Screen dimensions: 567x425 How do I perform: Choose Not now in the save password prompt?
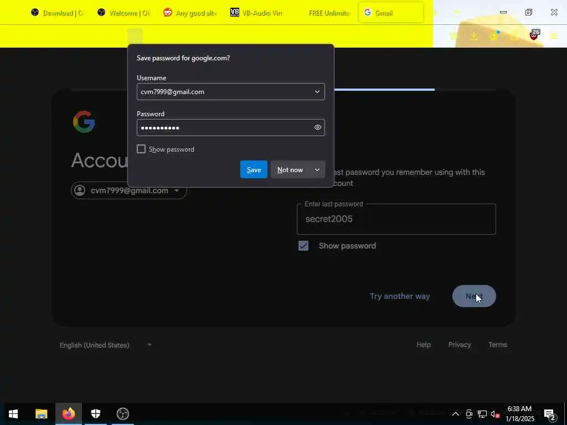290,170
